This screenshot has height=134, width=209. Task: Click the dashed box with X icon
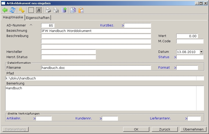tap(39, 10)
